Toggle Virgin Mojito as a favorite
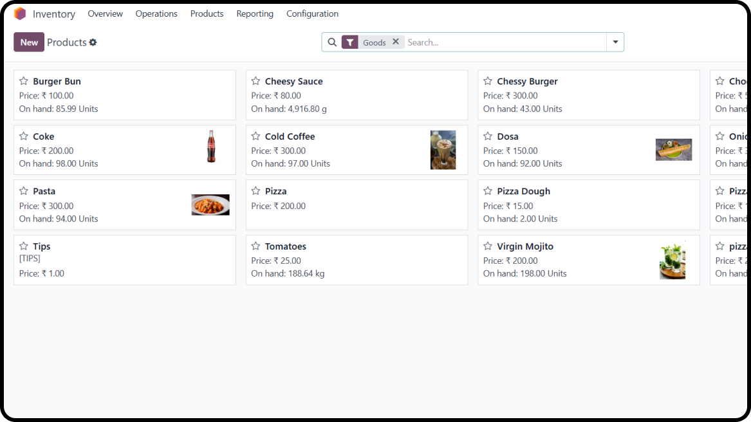This screenshot has height=422, width=751. [487, 246]
